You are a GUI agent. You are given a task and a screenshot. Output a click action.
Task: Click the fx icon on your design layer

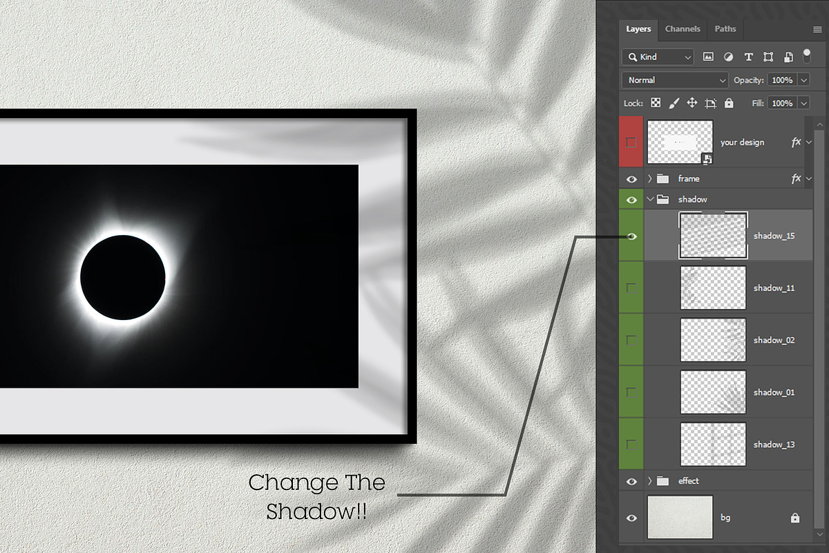pyautogui.click(x=796, y=142)
